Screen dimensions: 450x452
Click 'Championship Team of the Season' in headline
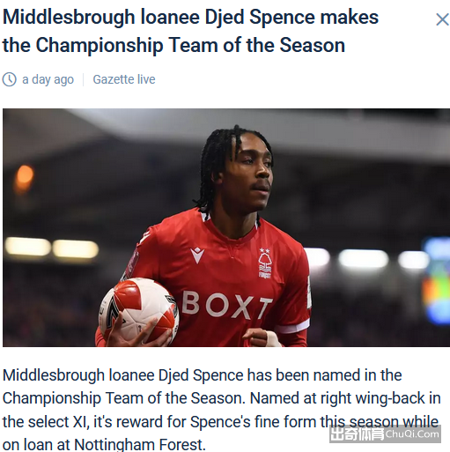190,45
